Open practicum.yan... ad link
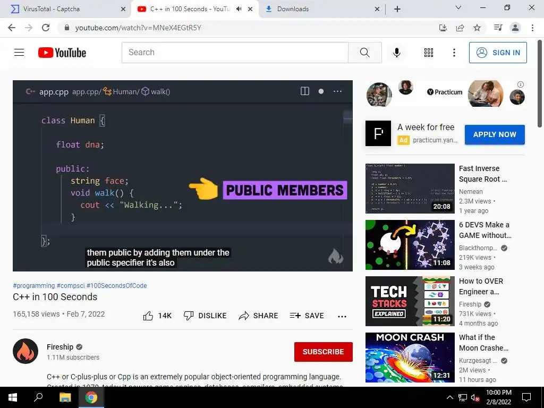Image resolution: width=544 pixels, height=408 pixels. 435,140
